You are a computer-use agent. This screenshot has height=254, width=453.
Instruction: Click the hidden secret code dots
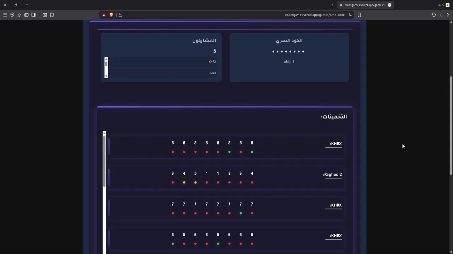pos(288,52)
